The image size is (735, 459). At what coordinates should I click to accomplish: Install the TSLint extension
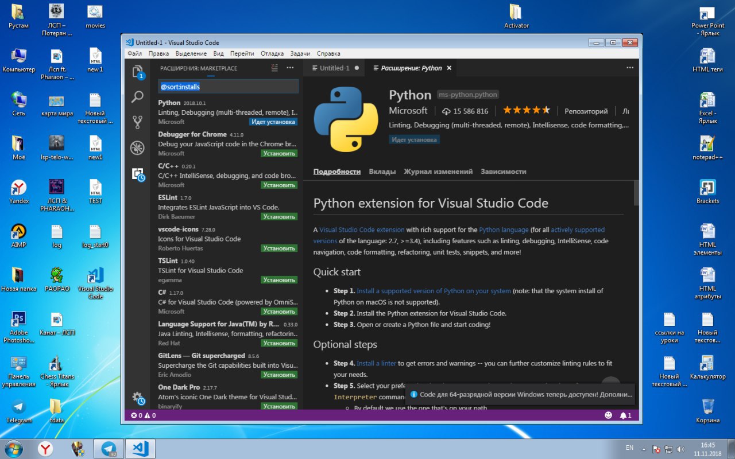(x=279, y=279)
